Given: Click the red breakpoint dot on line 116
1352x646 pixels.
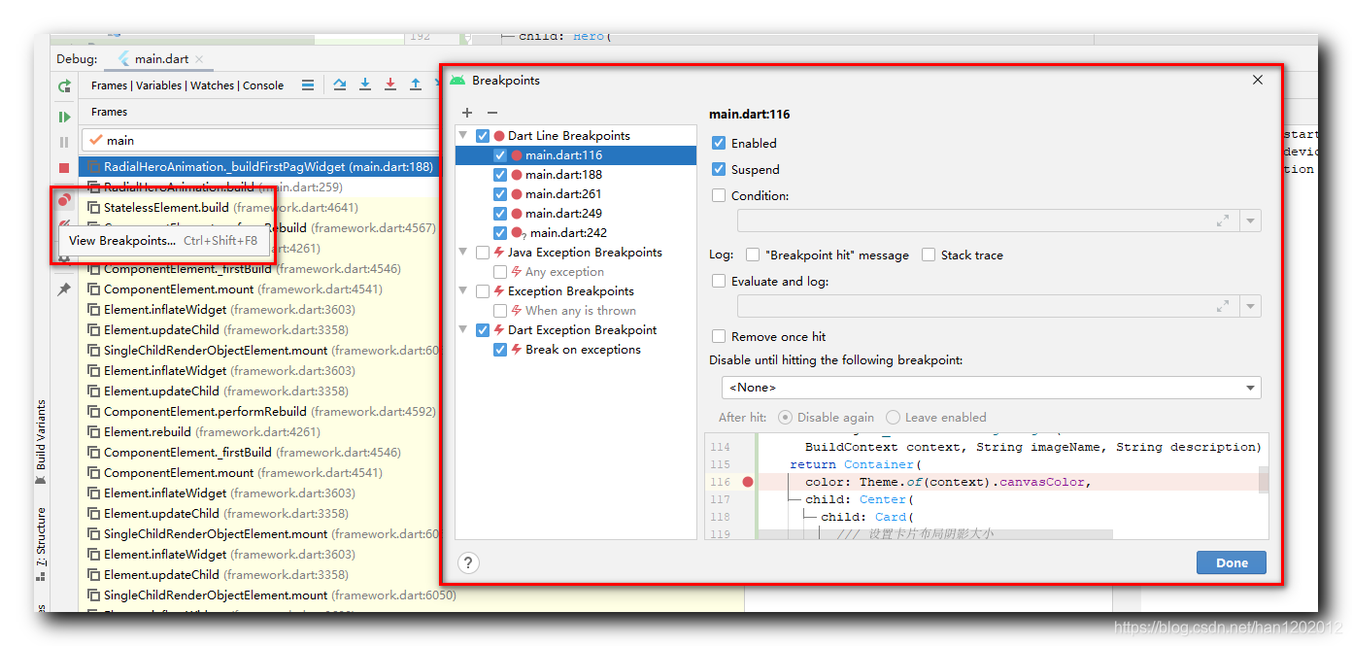Looking at the screenshot, I should point(747,482).
